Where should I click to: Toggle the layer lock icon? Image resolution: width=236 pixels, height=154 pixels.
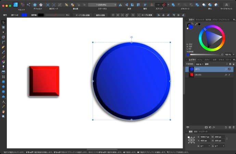coord(233,64)
